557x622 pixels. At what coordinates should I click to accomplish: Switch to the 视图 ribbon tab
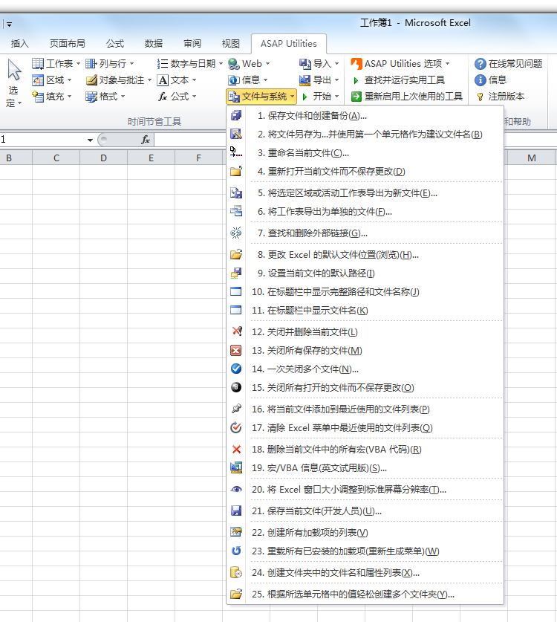(231, 43)
